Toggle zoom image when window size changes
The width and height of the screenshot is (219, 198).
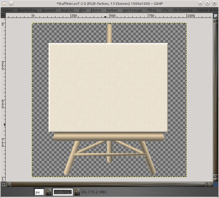point(216,15)
